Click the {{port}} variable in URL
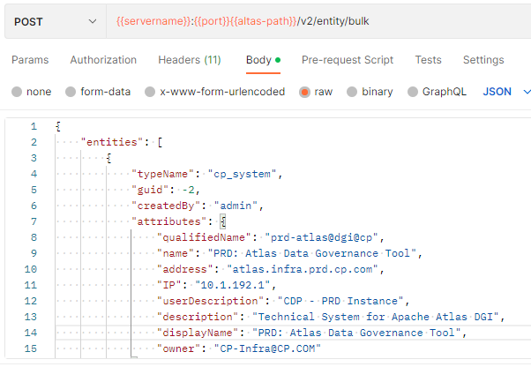This screenshot has height=367, width=531. [212, 21]
